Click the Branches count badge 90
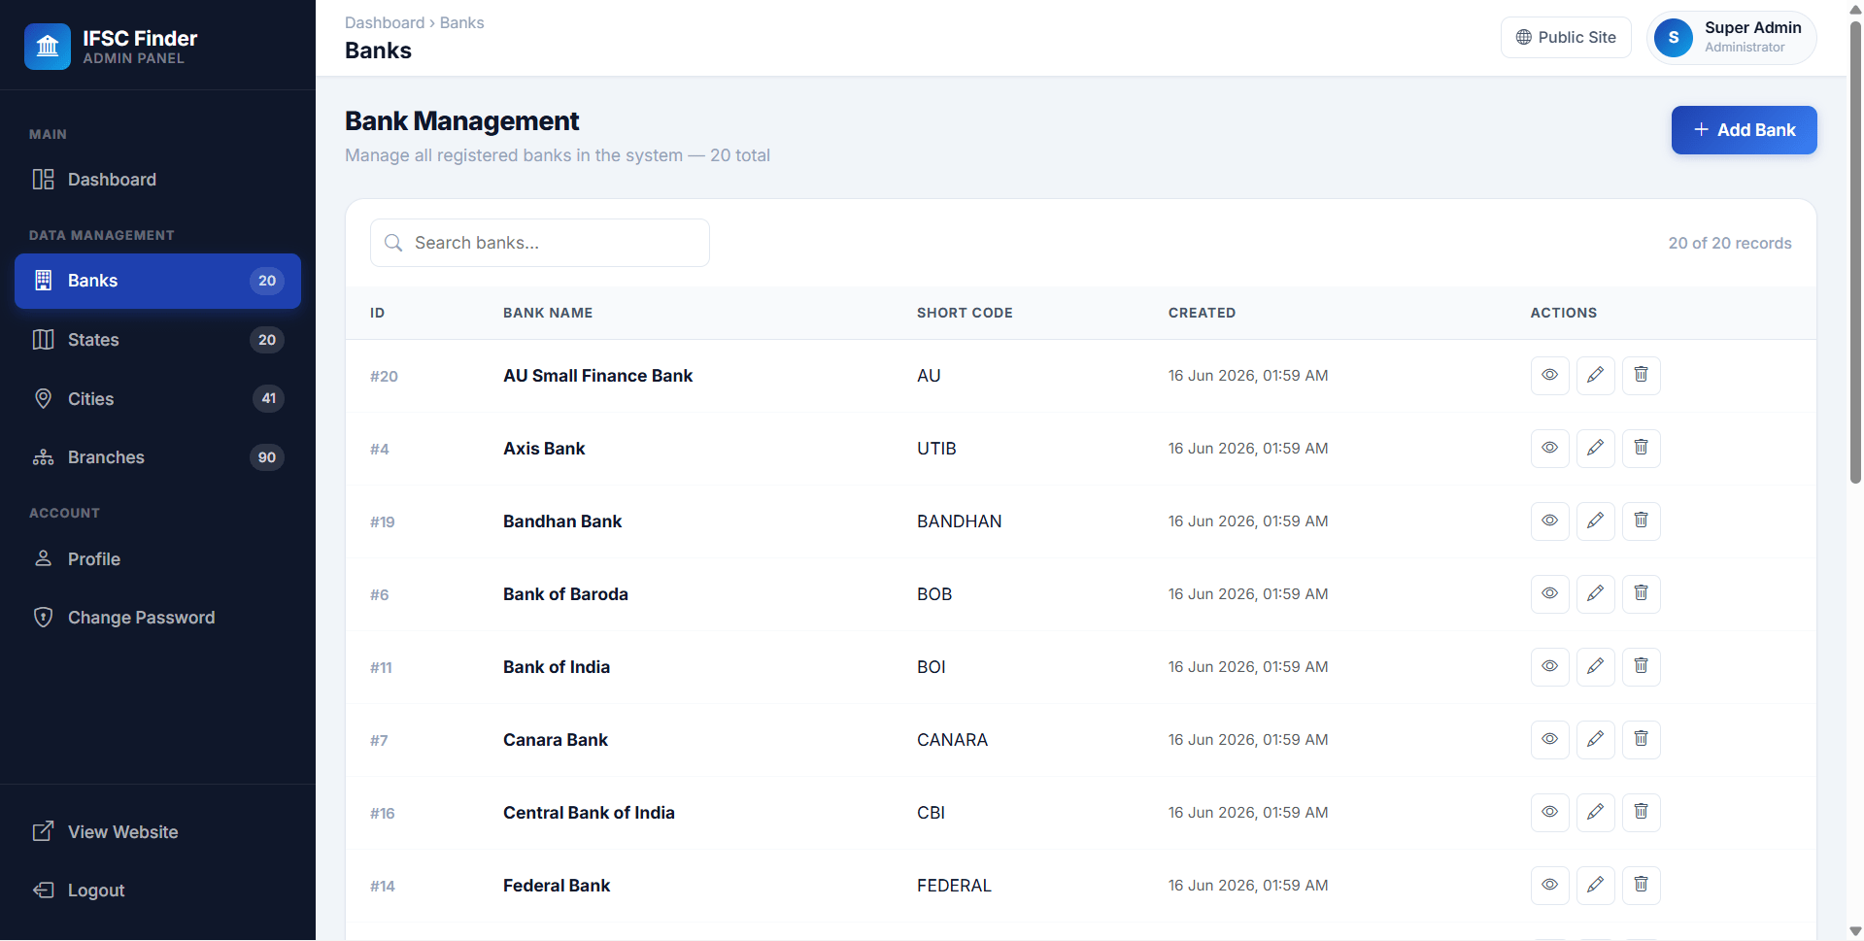1864x941 pixels. [x=267, y=457]
